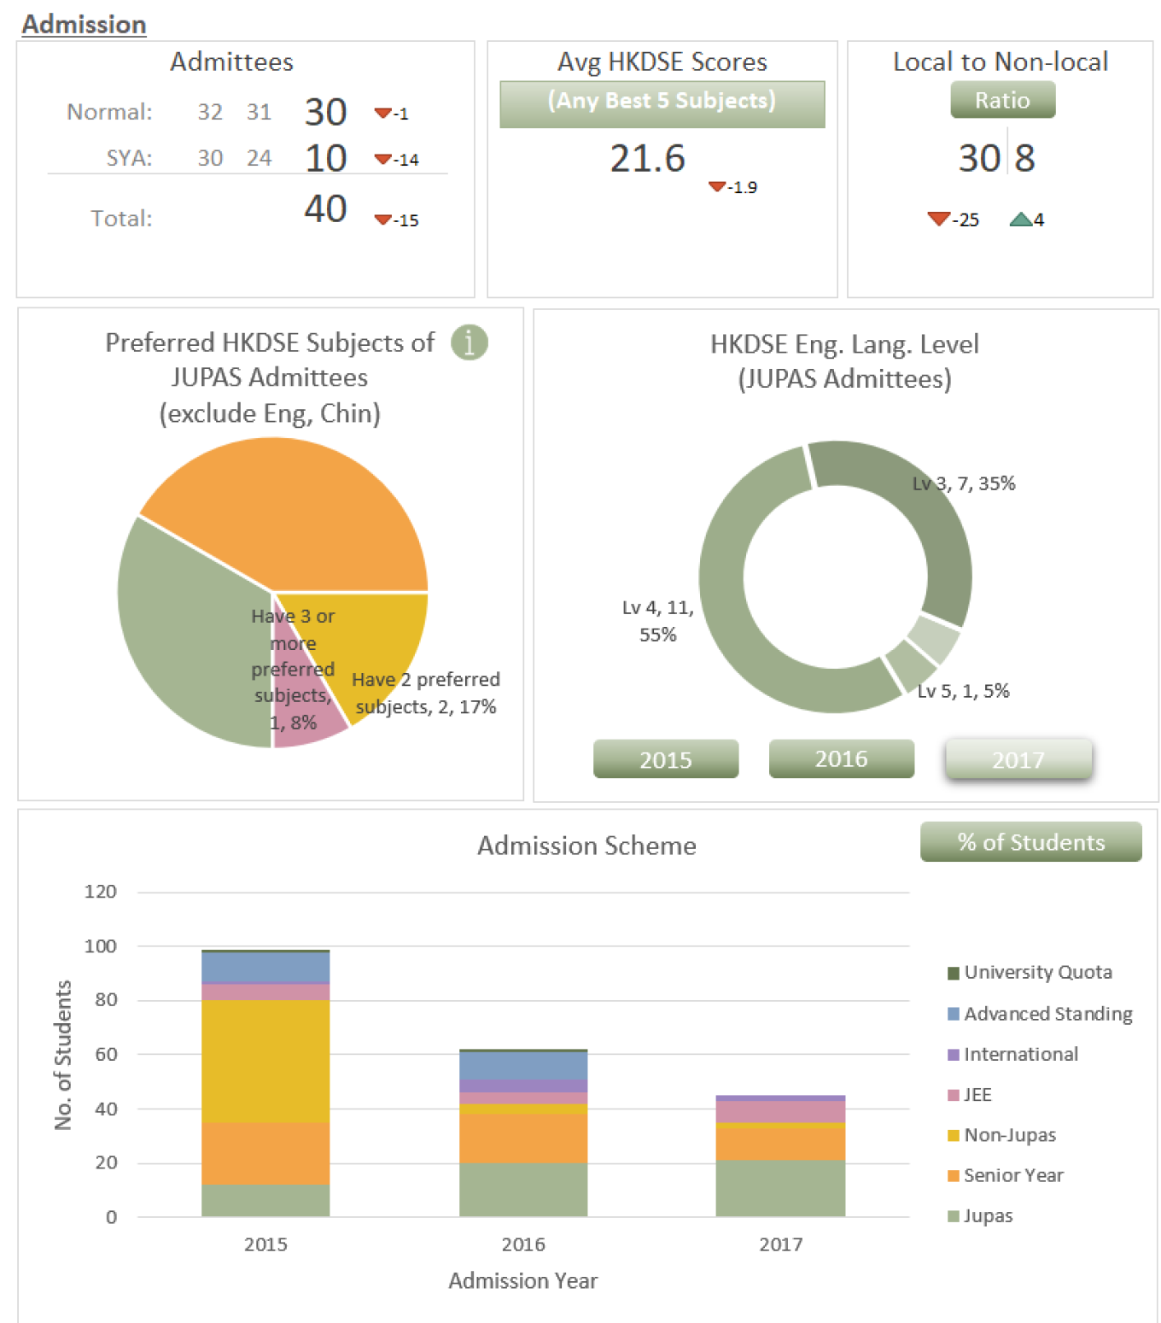
Task: Click University Quota legend swatch
Action: click(x=954, y=973)
